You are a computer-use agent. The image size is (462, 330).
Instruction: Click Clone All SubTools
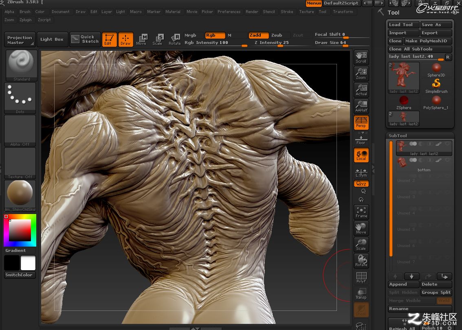[420, 49]
